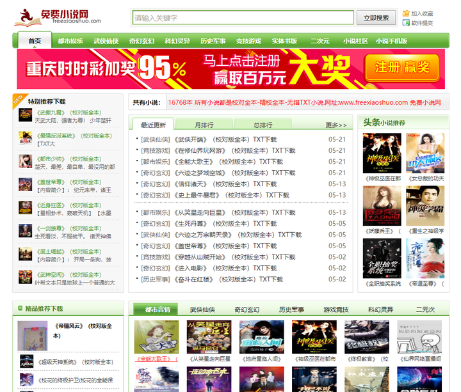This screenshot has width=461, height=392.
Task: Click the 加入收藏 star icon
Action: coord(406,13)
